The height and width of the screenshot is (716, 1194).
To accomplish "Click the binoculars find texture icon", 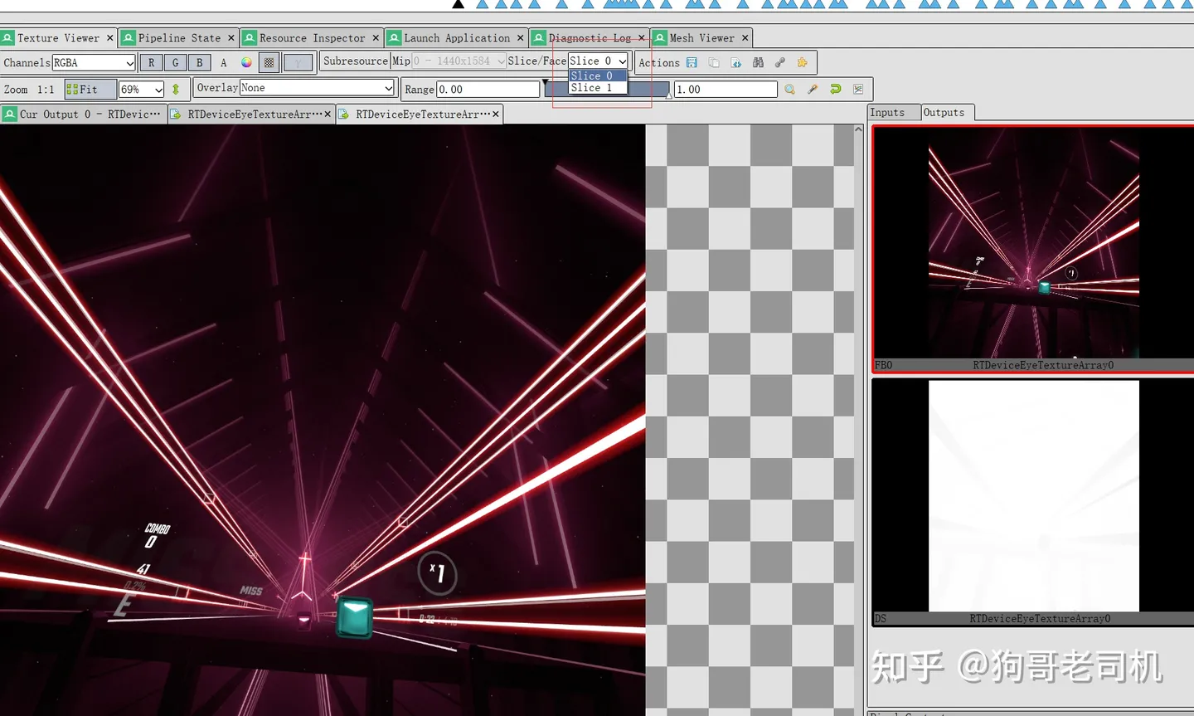I will [758, 62].
